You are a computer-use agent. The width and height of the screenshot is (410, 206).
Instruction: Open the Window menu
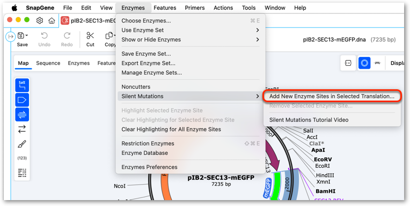[275, 8]
